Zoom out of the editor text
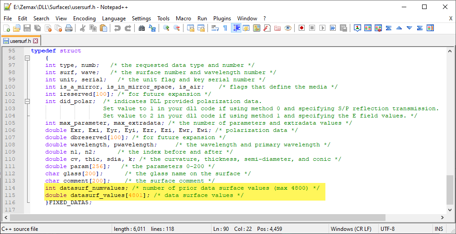The image size is (456, 234). click(x=177, y=28)
